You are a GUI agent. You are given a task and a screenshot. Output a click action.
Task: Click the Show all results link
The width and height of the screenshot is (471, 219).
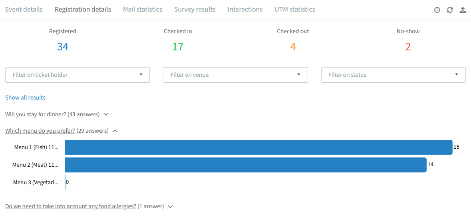click(25, 98)
